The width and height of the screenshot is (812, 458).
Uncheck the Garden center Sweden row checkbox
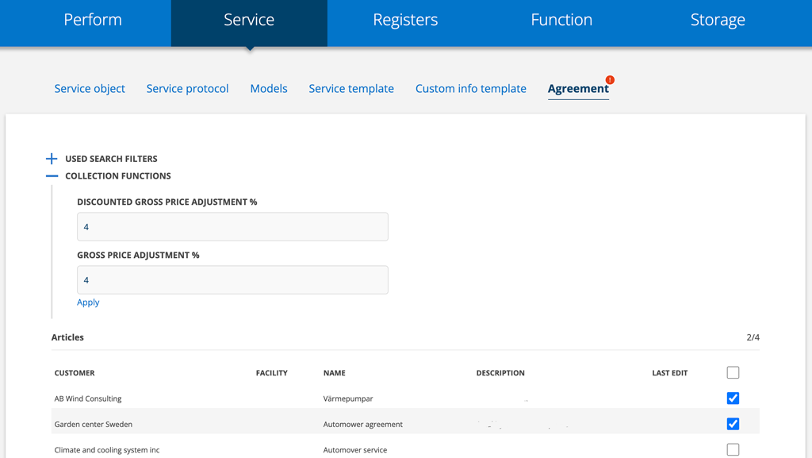[733, 424]
